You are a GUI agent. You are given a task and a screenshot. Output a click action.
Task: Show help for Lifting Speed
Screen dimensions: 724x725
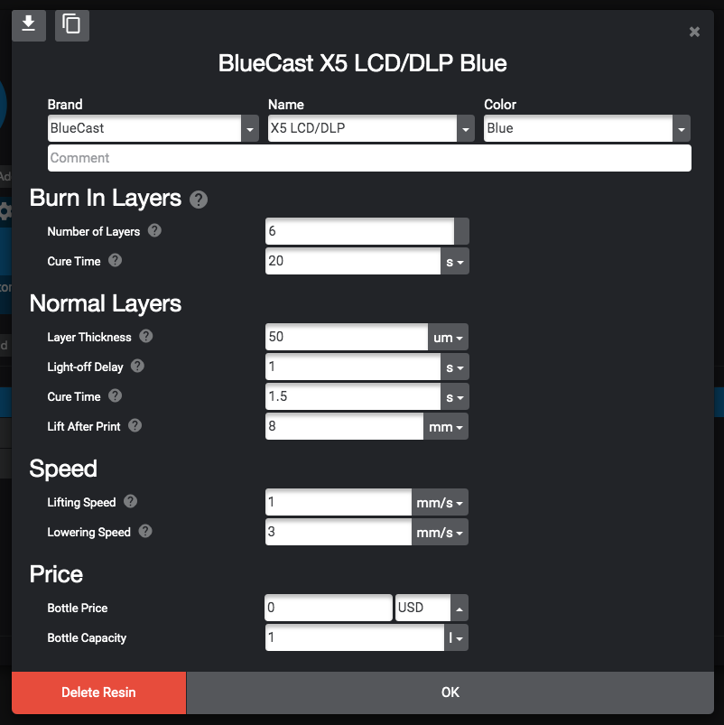coord(130,501)
